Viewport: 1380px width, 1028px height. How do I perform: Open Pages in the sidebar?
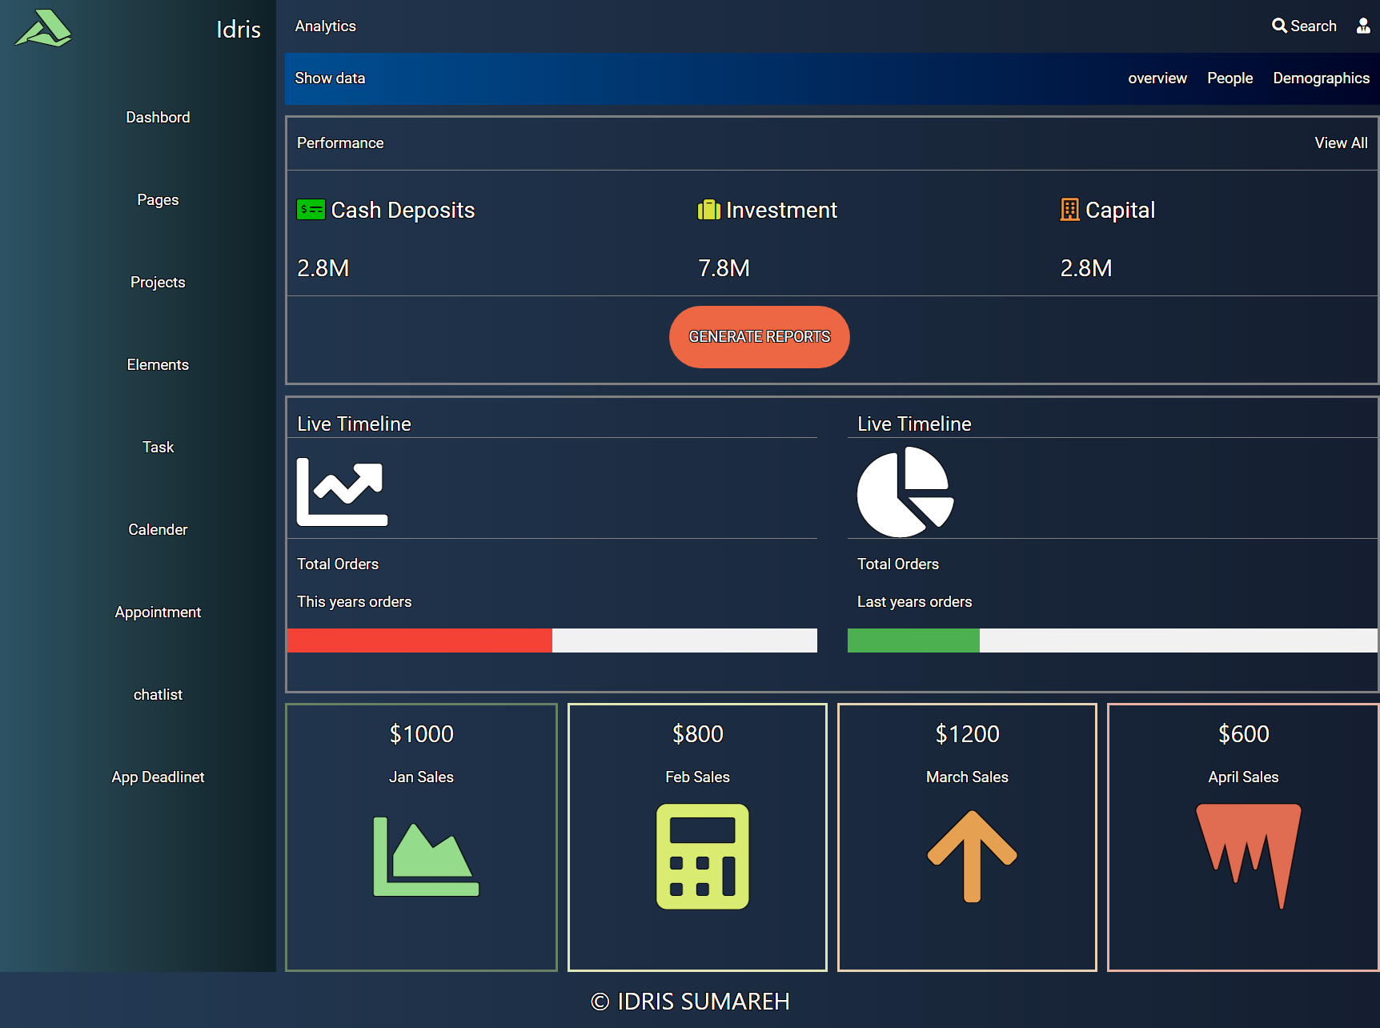point(158,199)
